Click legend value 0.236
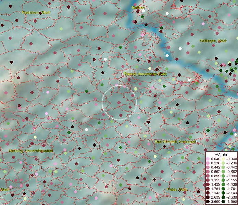 click(215, 163)
